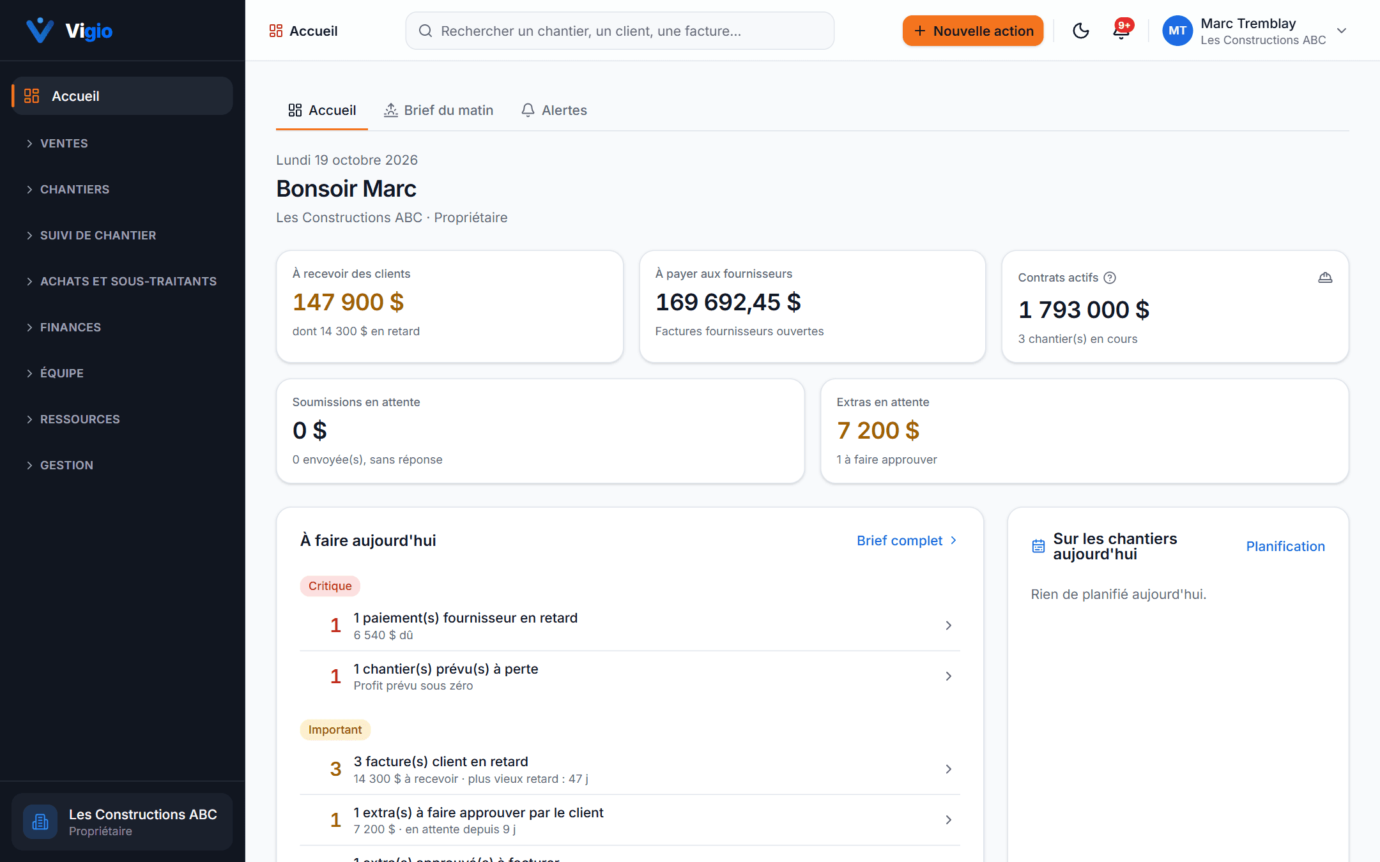Click the search field Rechercher un chantier

(620, 31)
